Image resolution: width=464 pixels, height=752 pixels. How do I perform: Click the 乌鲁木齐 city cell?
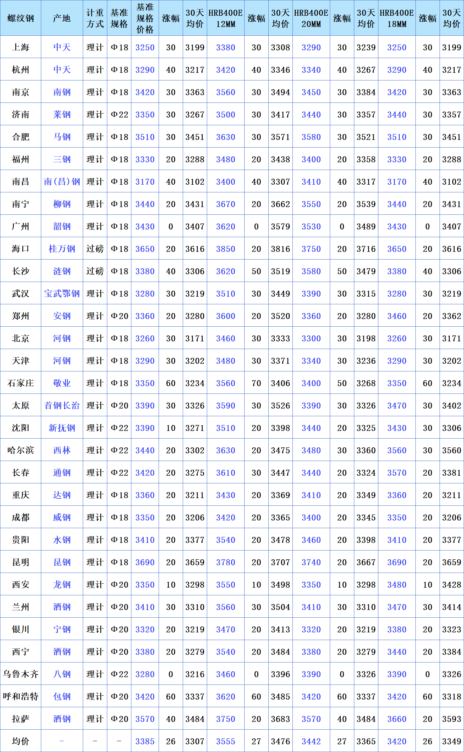point(21,674)
